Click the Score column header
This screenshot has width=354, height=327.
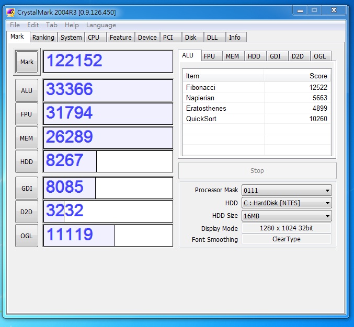[x=297, y=76]
